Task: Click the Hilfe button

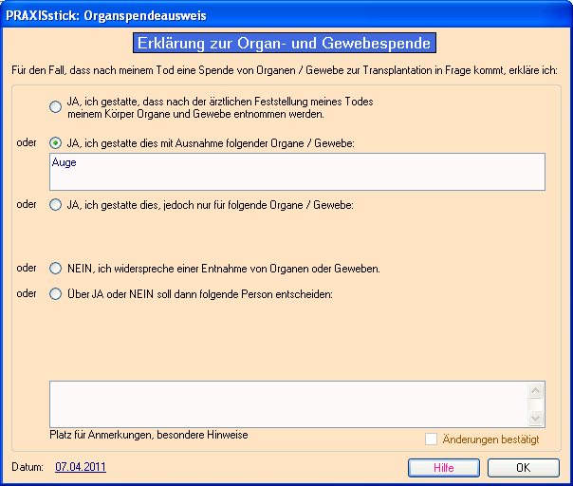Action: point(444,468)
